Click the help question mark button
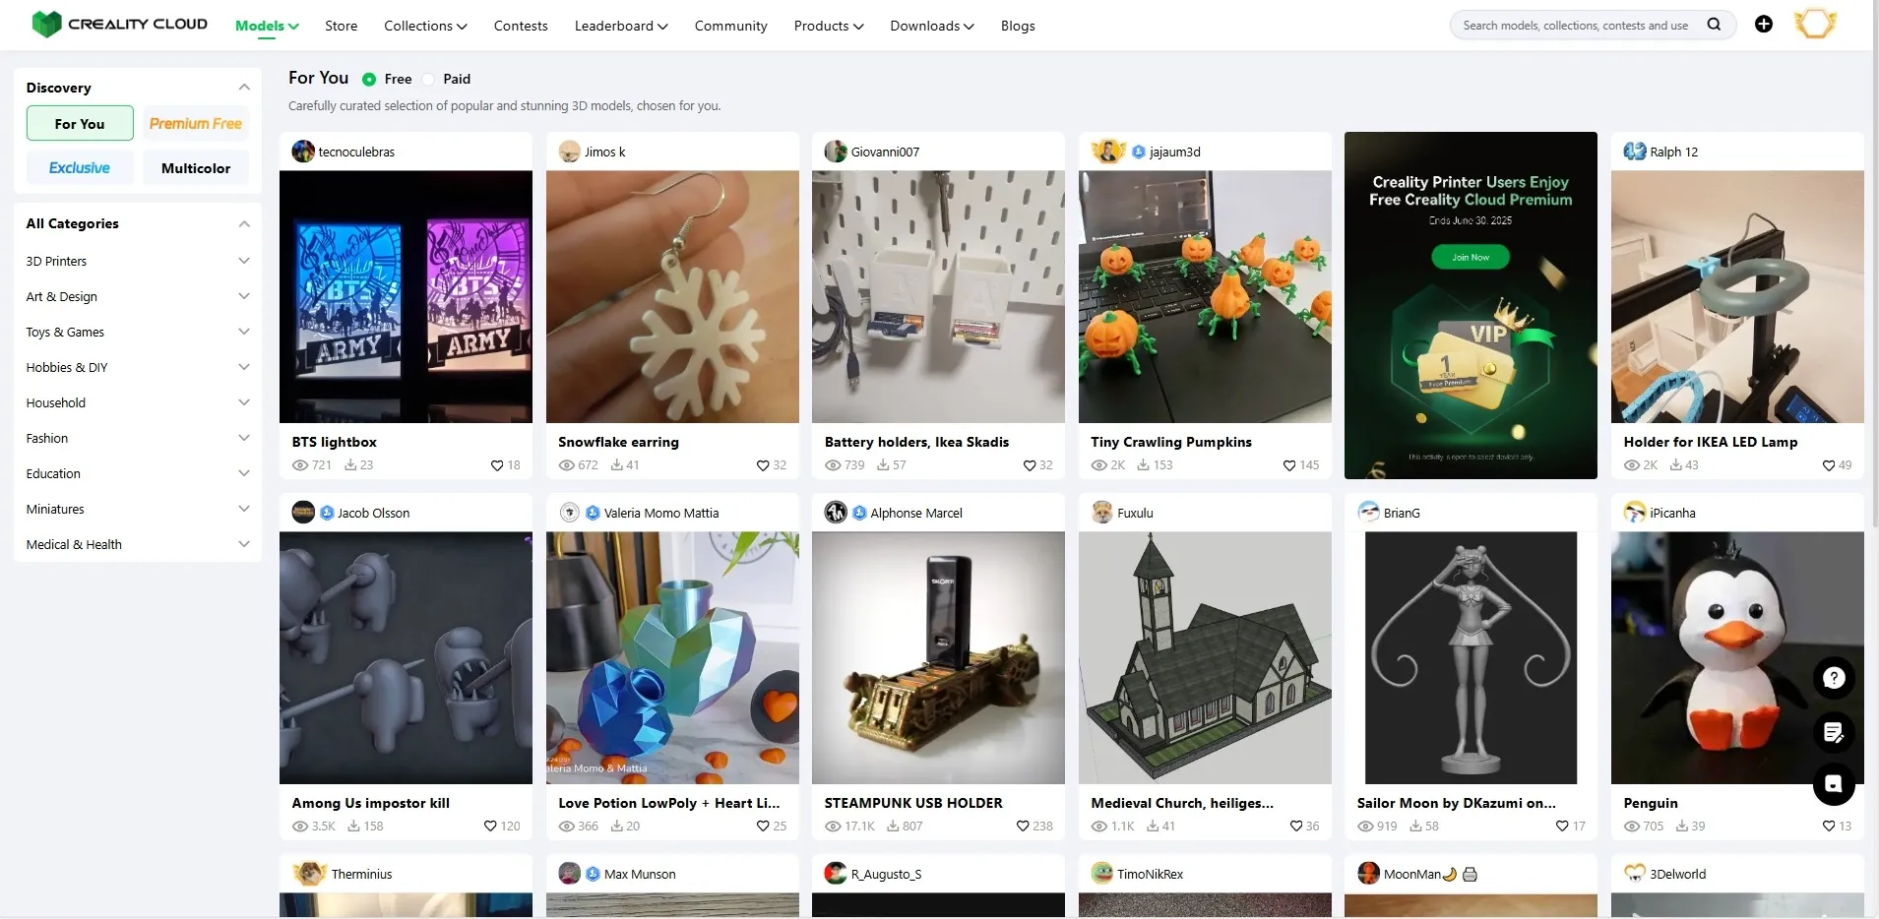Viewport: 1879px width, 919px height. (1833, 678)
